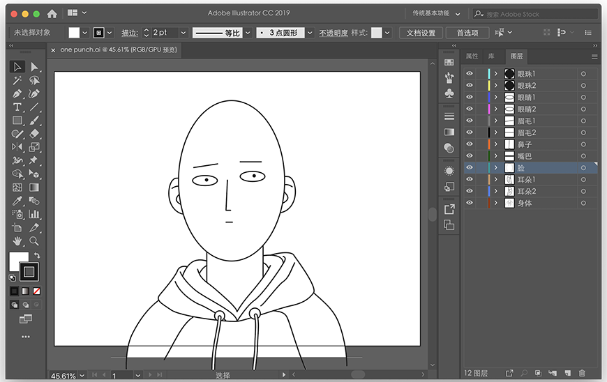Switch to the 库 tab

(x=491, y=56)
